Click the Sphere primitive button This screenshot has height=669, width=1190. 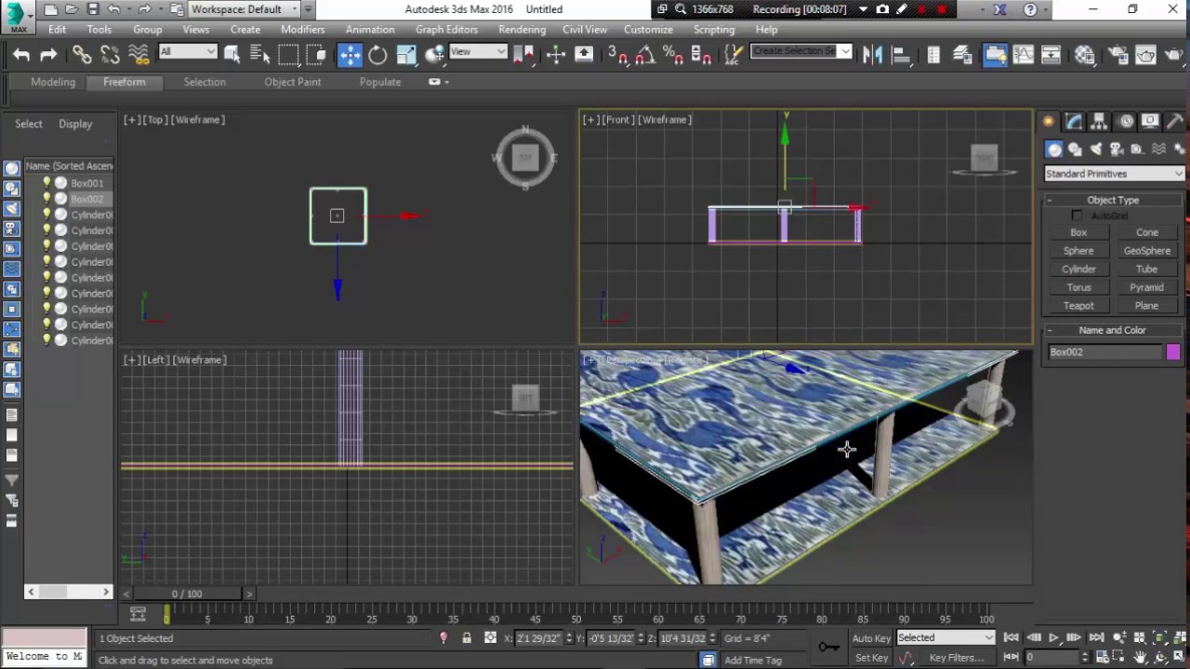tap(1078, 251)
